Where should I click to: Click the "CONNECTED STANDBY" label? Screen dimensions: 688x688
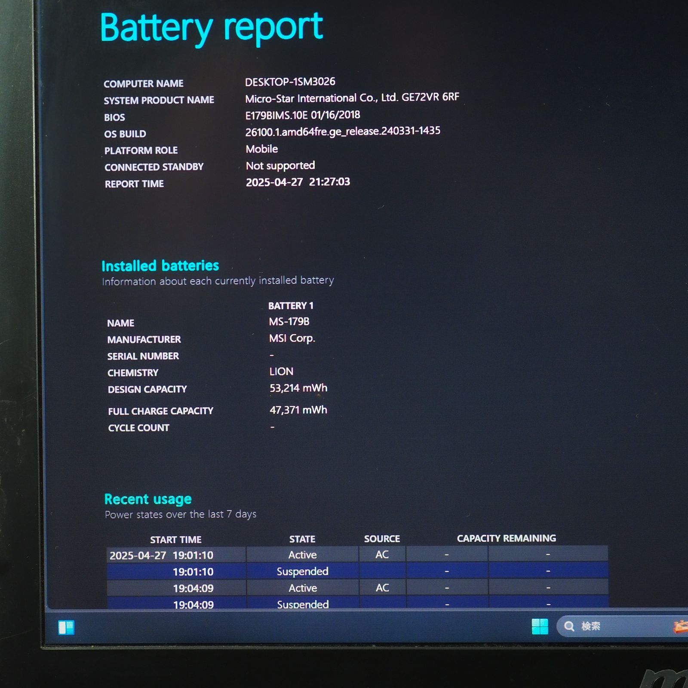(154, 167)
